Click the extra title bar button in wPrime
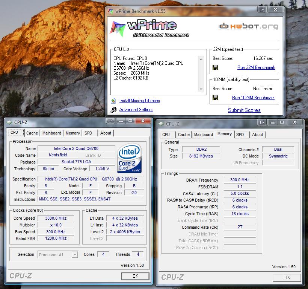This screenshot has height=289, width=308. tap(262, 9)
